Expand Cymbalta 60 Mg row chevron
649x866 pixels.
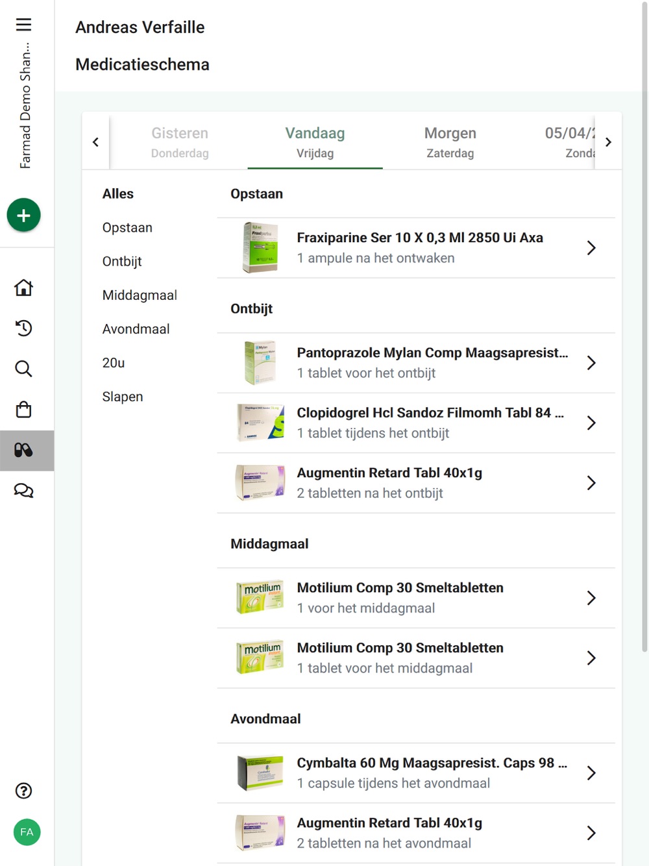coord(591,773)
